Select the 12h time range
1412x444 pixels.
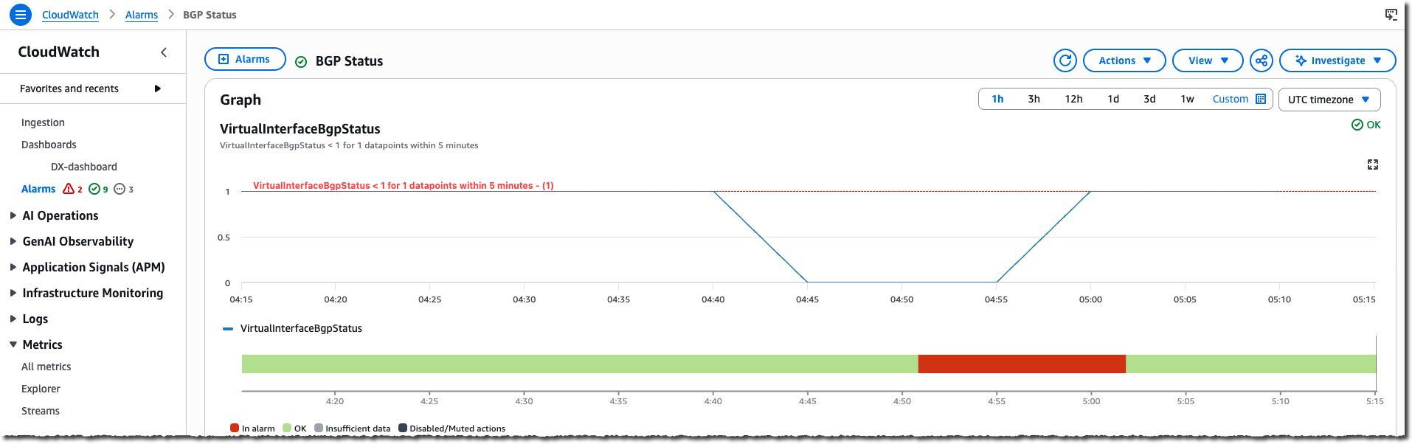(1073, 99)
